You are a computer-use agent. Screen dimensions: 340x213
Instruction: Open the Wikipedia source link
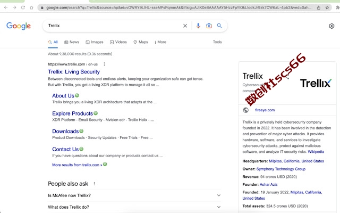coord(316,152)
